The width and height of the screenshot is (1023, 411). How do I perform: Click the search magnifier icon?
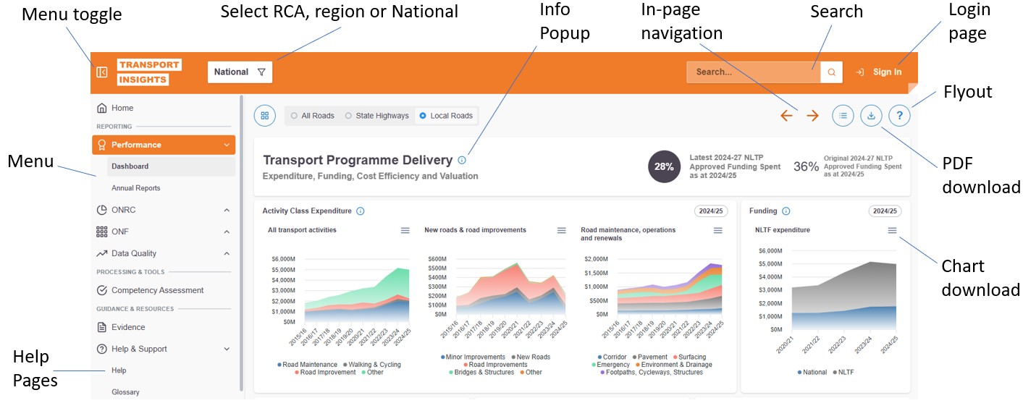pyautogui.click(x=831, y=72)
